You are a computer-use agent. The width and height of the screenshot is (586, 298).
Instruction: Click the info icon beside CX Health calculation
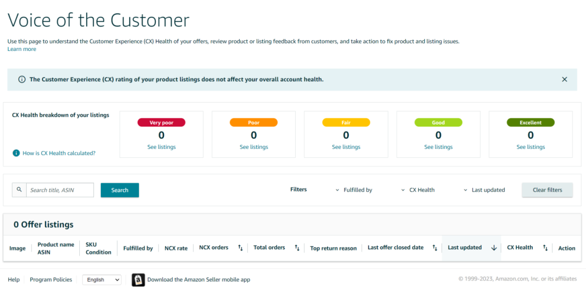point(16,153)
